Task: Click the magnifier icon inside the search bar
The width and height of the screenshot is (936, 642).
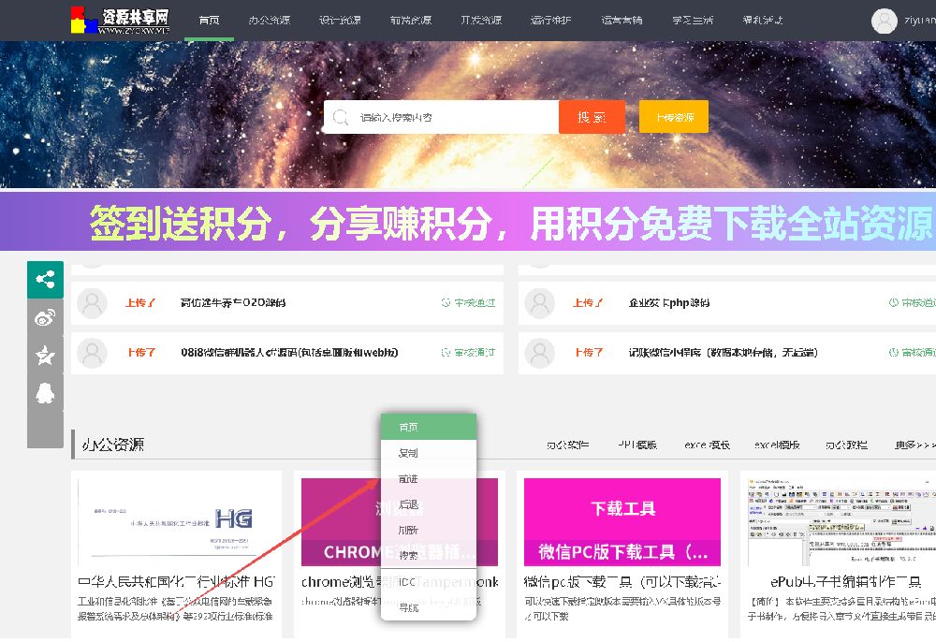Action: coord(341,116)
